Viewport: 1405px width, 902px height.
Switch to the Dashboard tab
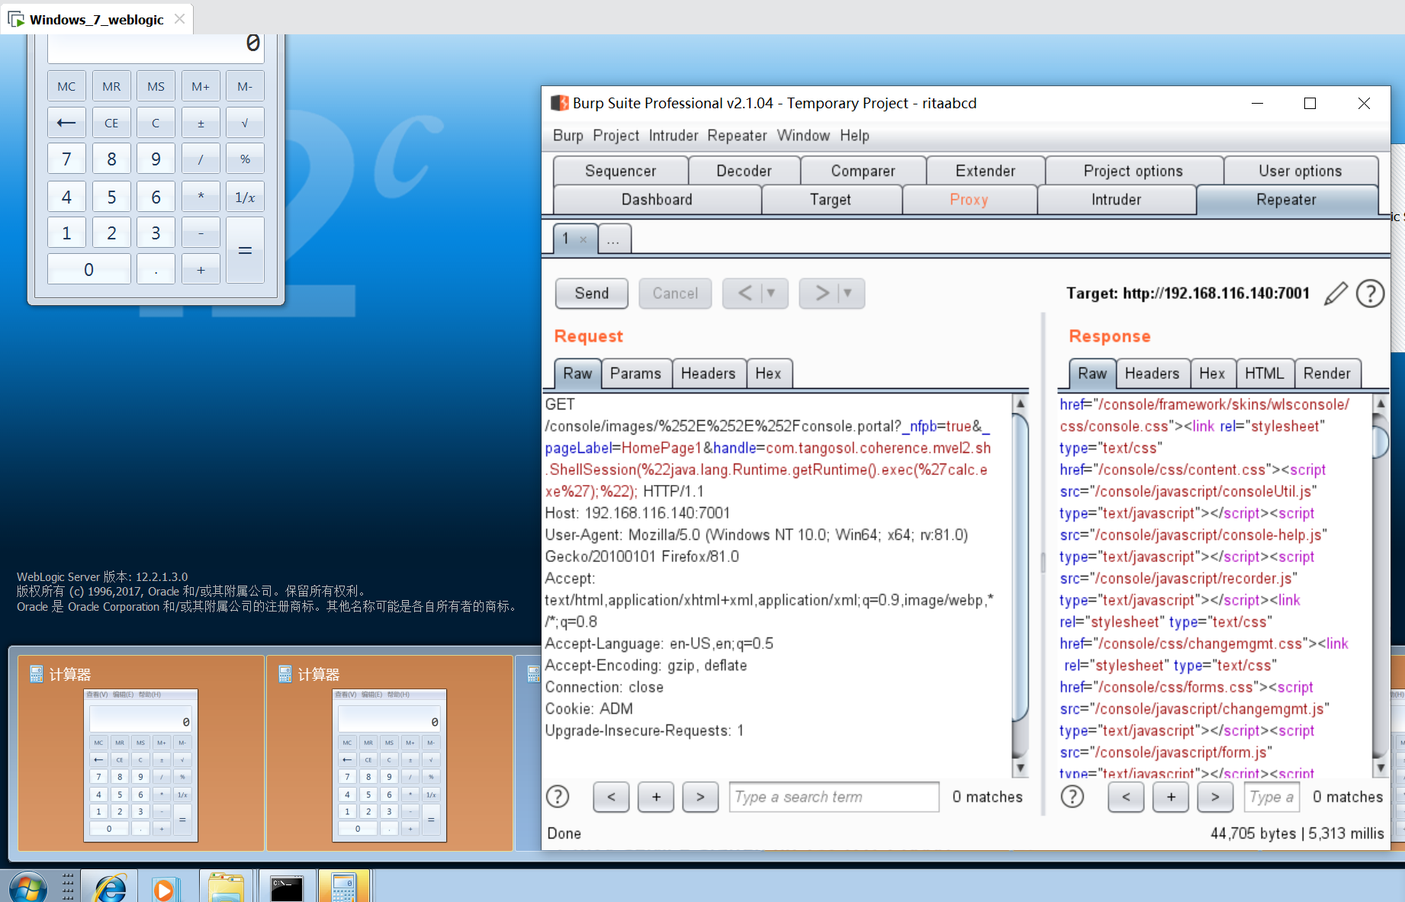pos(657,200)
